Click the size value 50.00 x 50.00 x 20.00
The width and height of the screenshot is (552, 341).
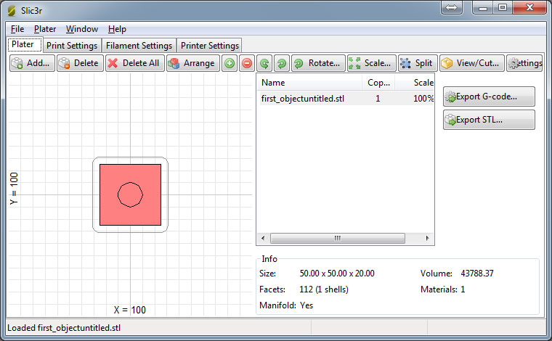(337, 274)
